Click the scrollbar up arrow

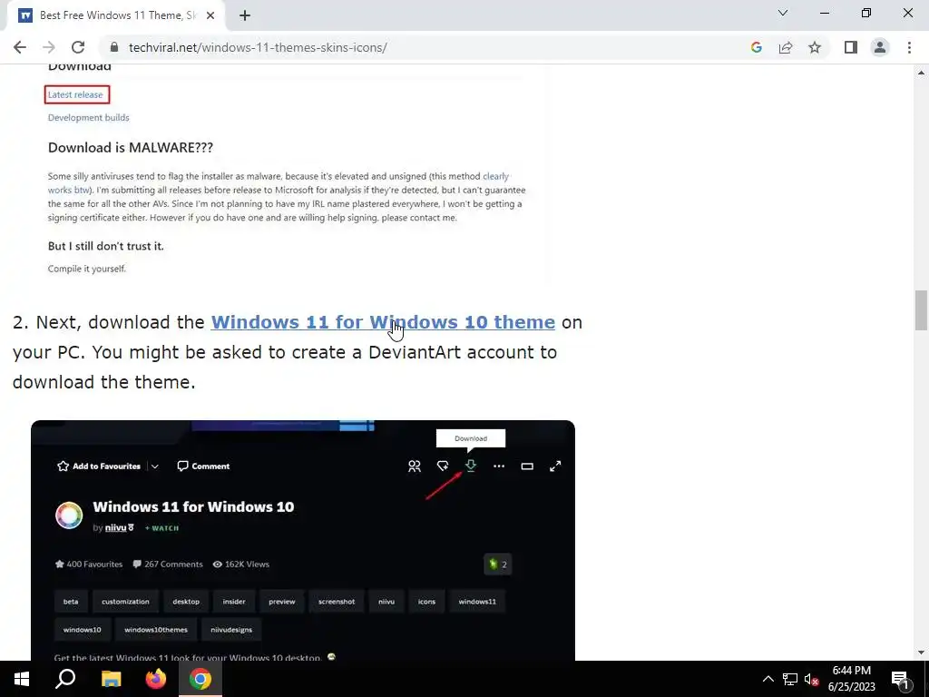(921, 73)
